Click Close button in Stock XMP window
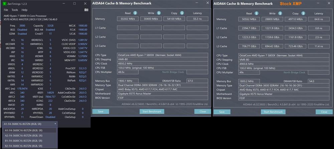 pyautogui.click(x=324, y=111)
